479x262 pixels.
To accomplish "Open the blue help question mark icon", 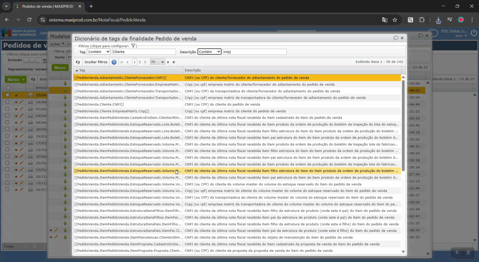I will tap(114, 62).
